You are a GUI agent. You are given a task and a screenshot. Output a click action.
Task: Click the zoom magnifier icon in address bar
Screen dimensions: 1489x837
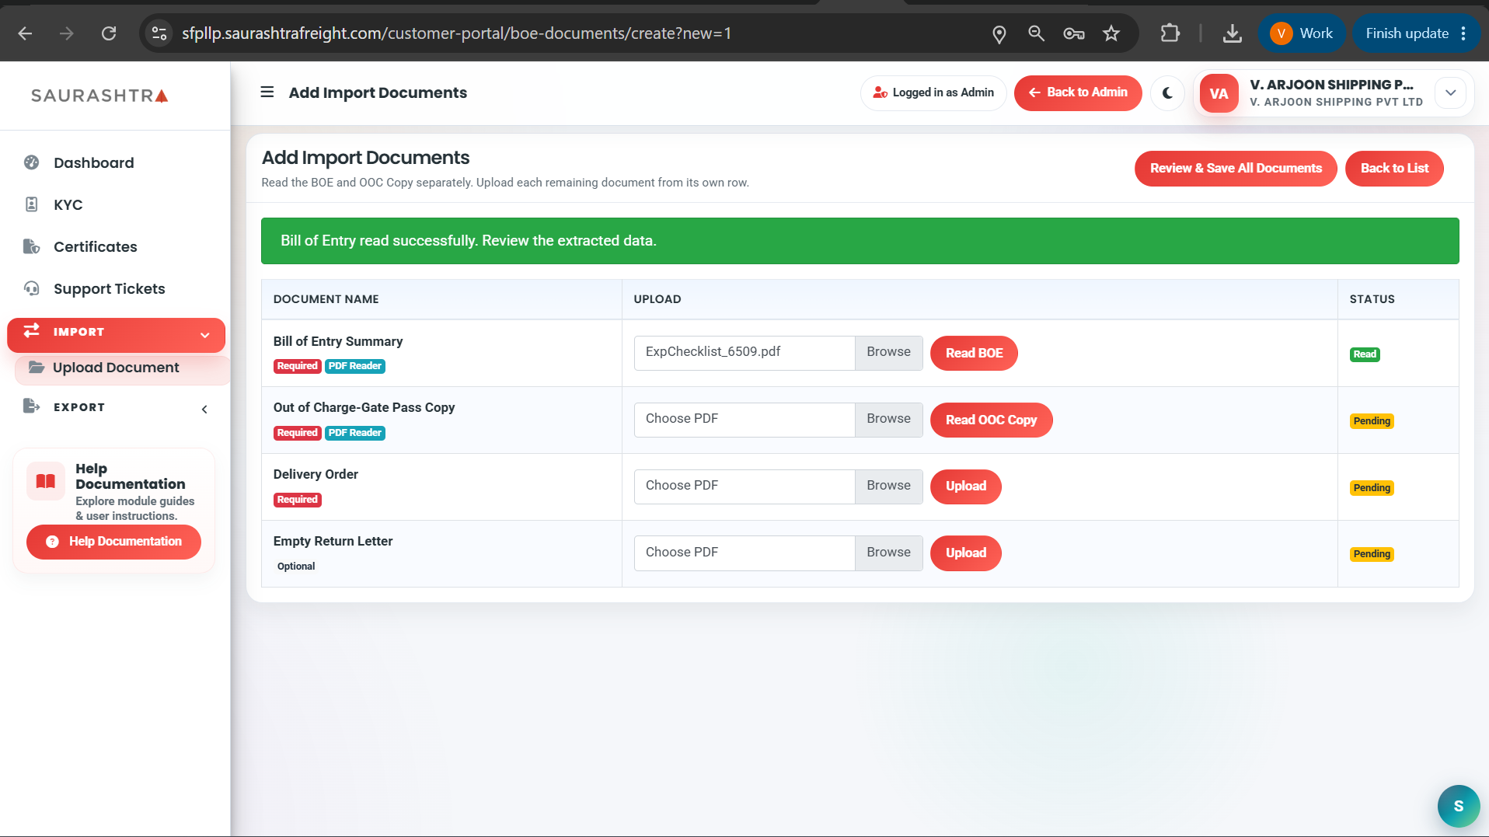click(1036, 33)
